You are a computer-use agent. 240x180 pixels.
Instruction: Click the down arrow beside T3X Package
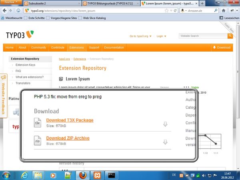click(x=165, y=124)
